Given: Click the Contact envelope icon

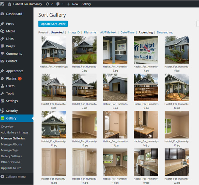Looking at the screenshot, I should click(x=2, y=61).
